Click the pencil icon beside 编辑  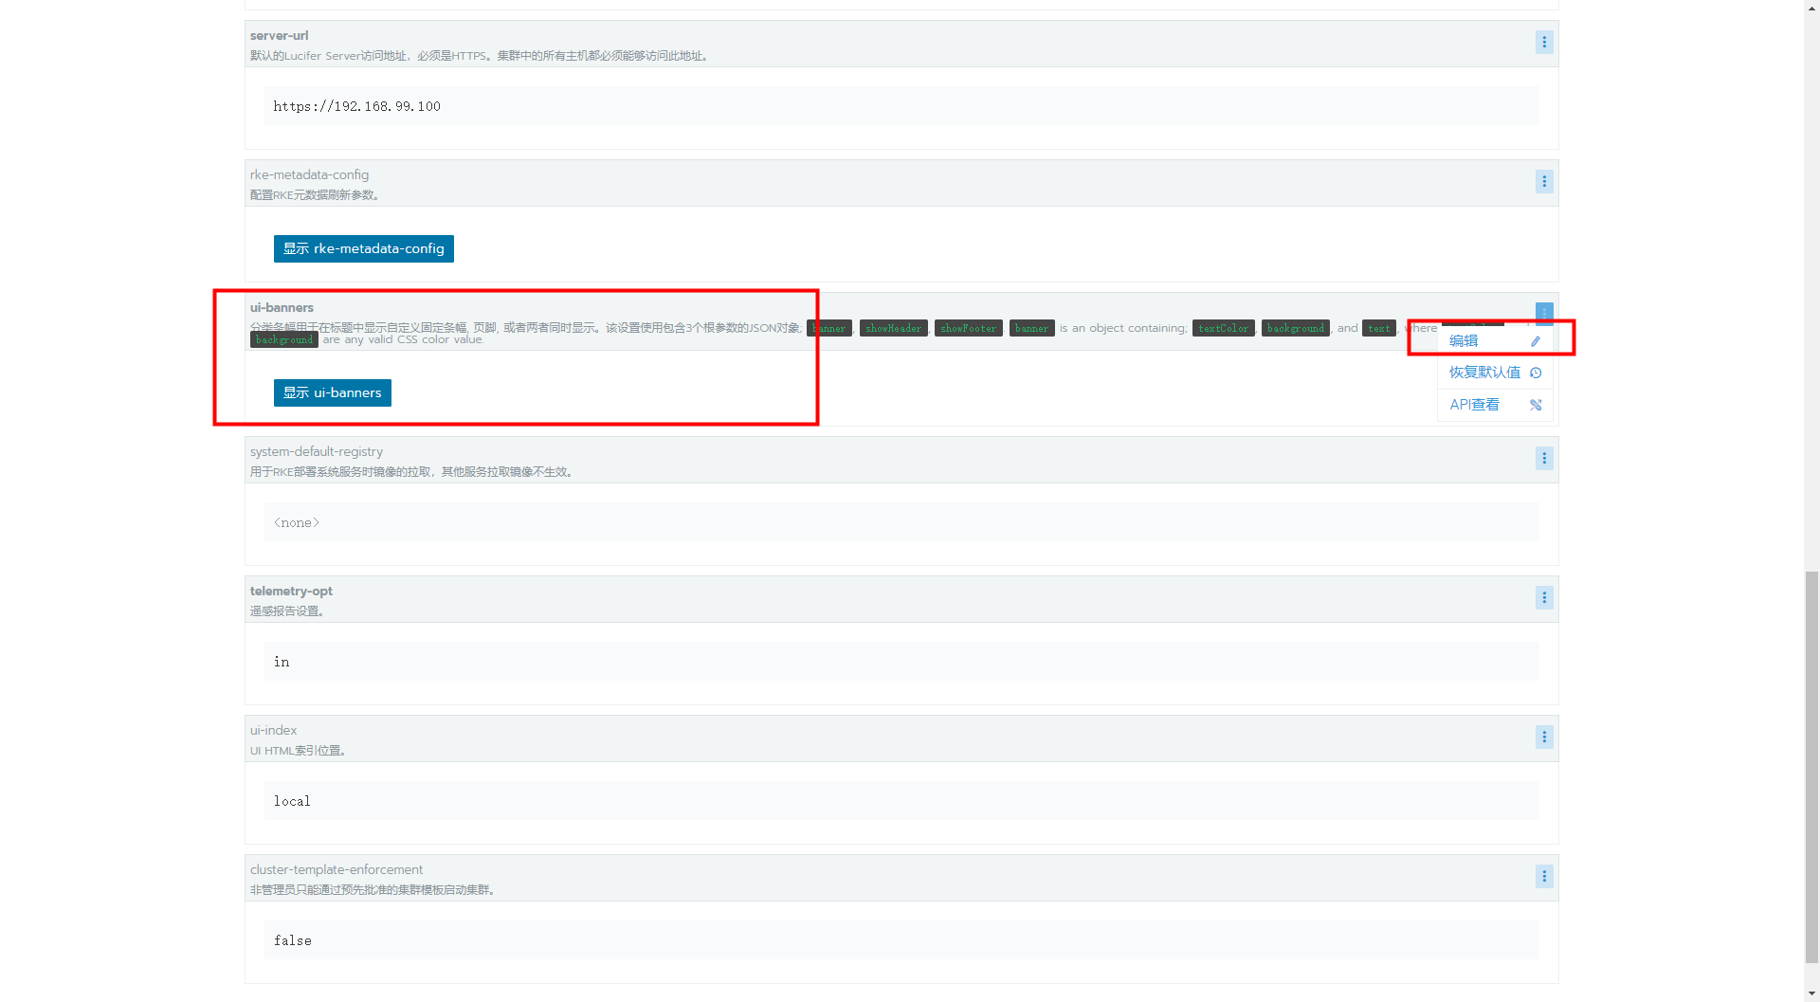pos(1536,341)
